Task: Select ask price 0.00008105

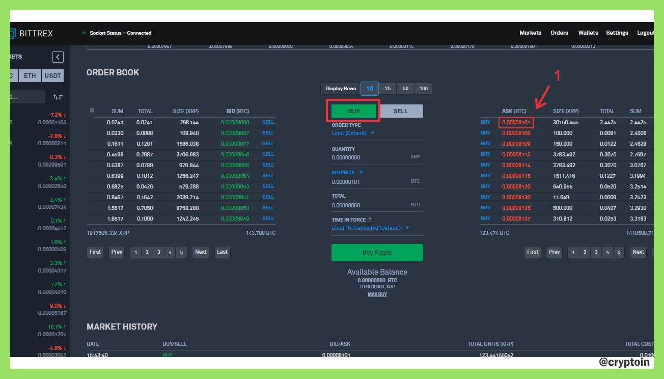Action: point(516,133)
